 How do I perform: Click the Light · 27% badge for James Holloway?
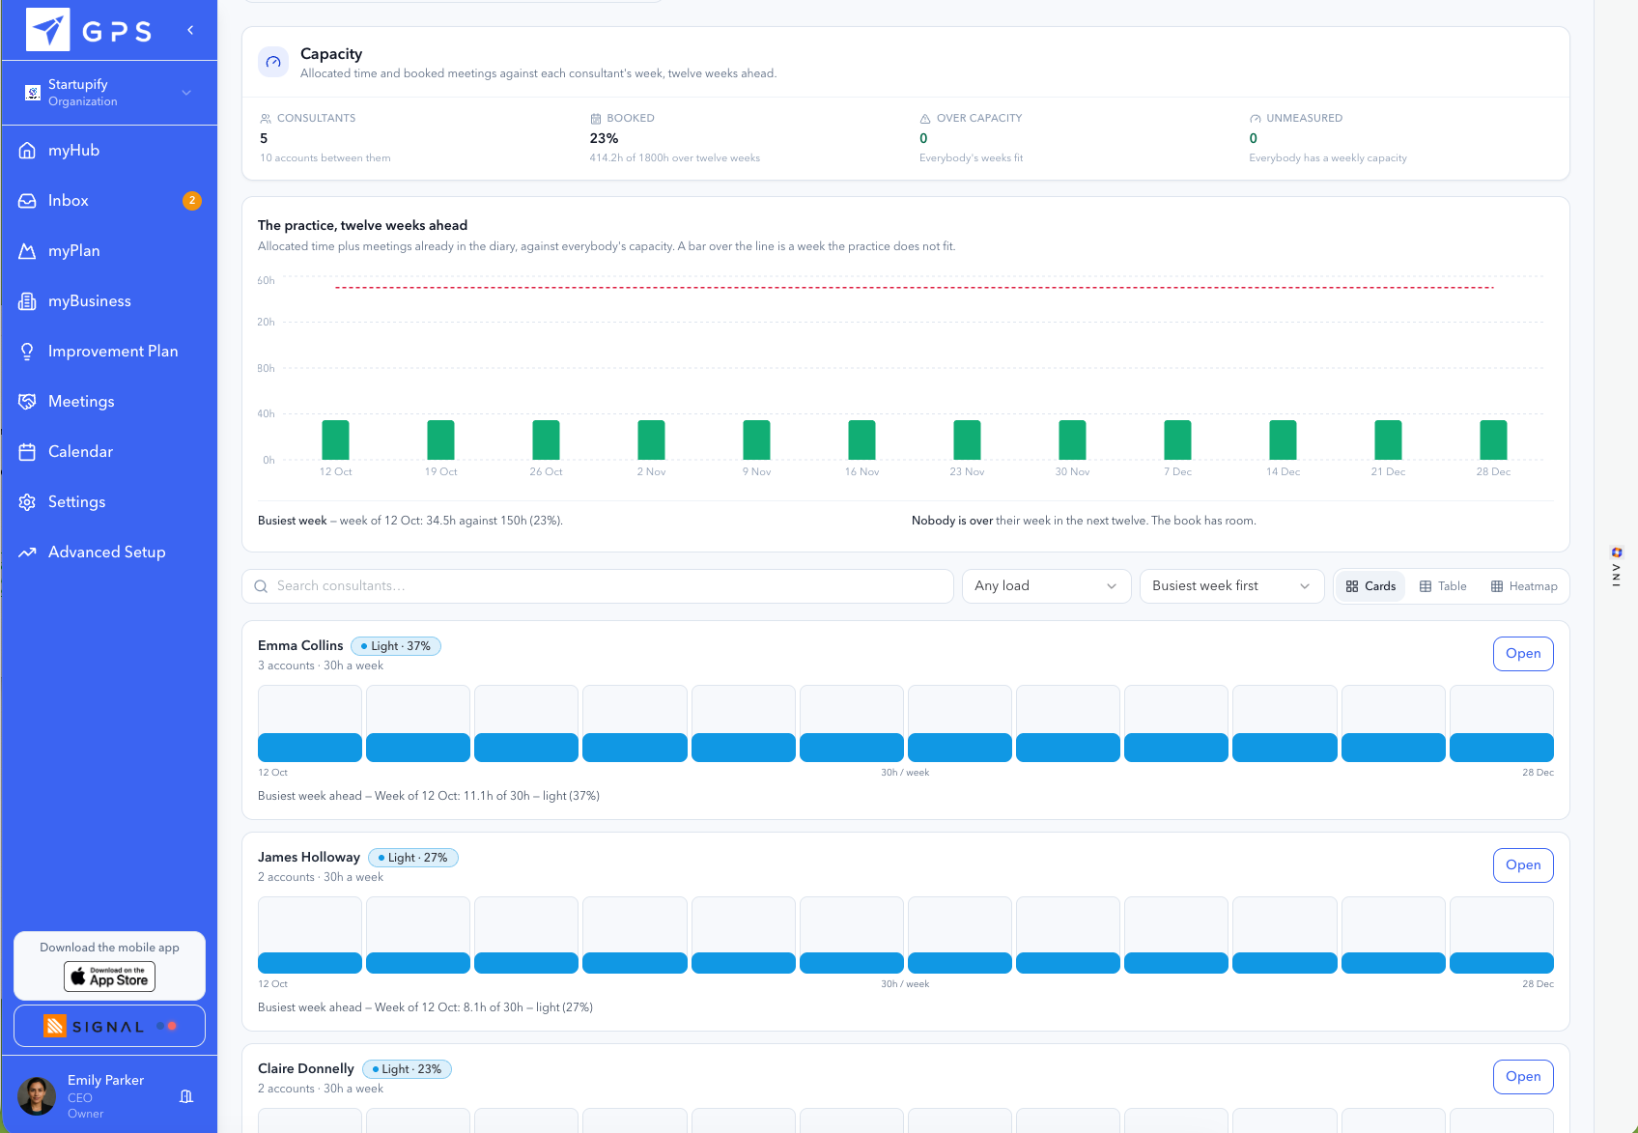pos(413,858)
